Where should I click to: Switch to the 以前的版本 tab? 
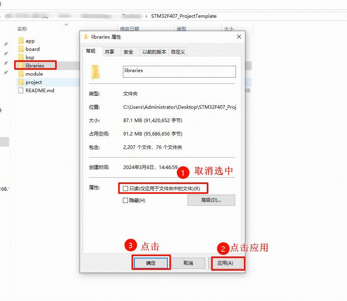154,52
